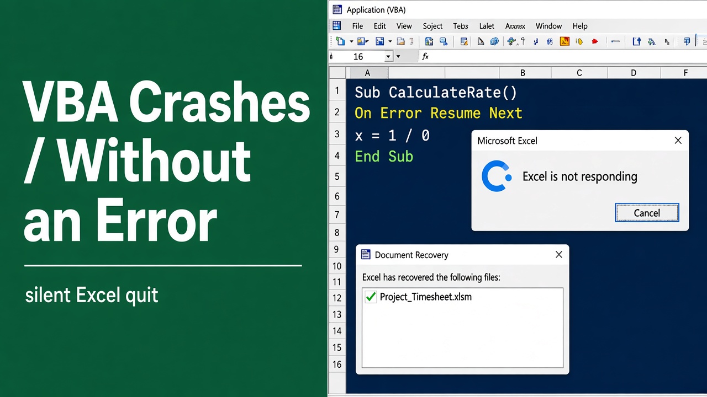Click the select-all corner of the grid

point(337,73)
